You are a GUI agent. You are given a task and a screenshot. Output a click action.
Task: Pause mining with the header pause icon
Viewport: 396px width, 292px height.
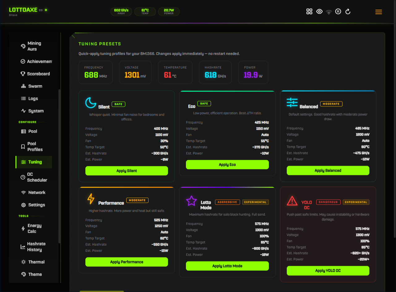tap(338, 12)
